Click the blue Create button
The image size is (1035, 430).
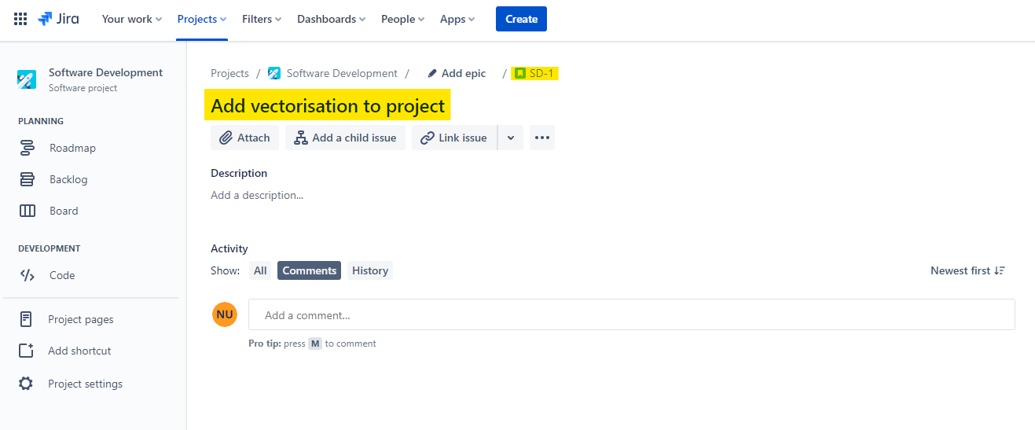click(x=521, y=19)
